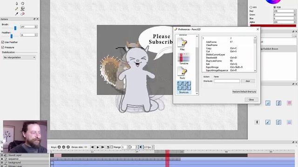Select the Sound Layer row
The image size is (298, 167).
click(25, 155)
